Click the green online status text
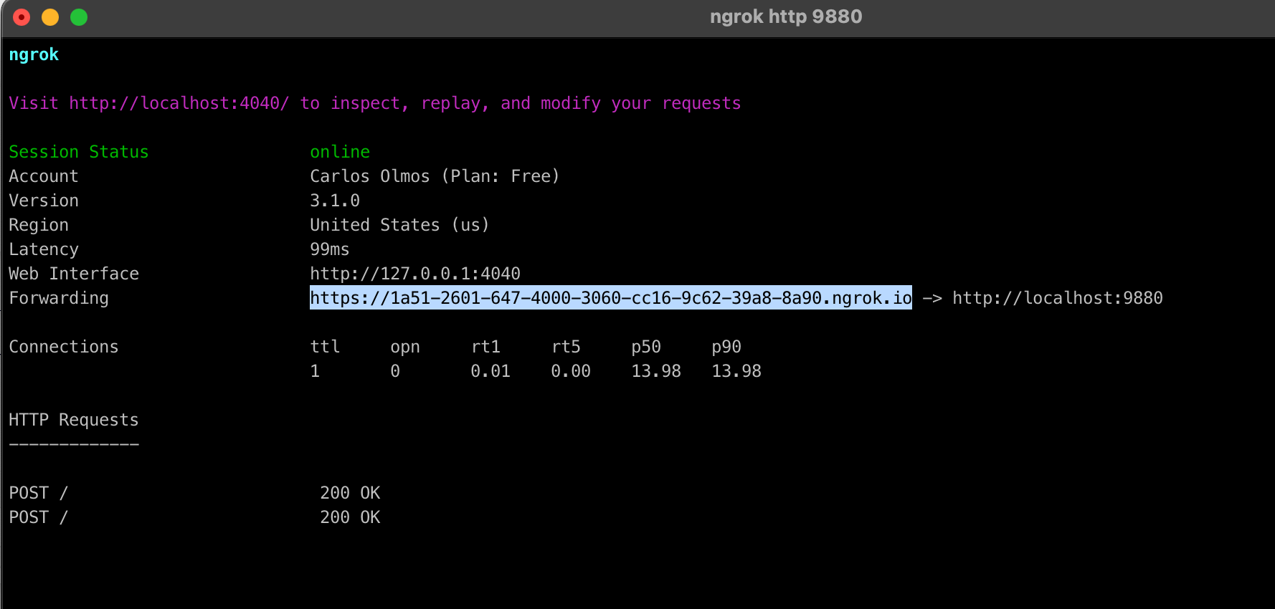Image resolution: width=1275 pixels, height=609 pixels. tap(340, 152)
